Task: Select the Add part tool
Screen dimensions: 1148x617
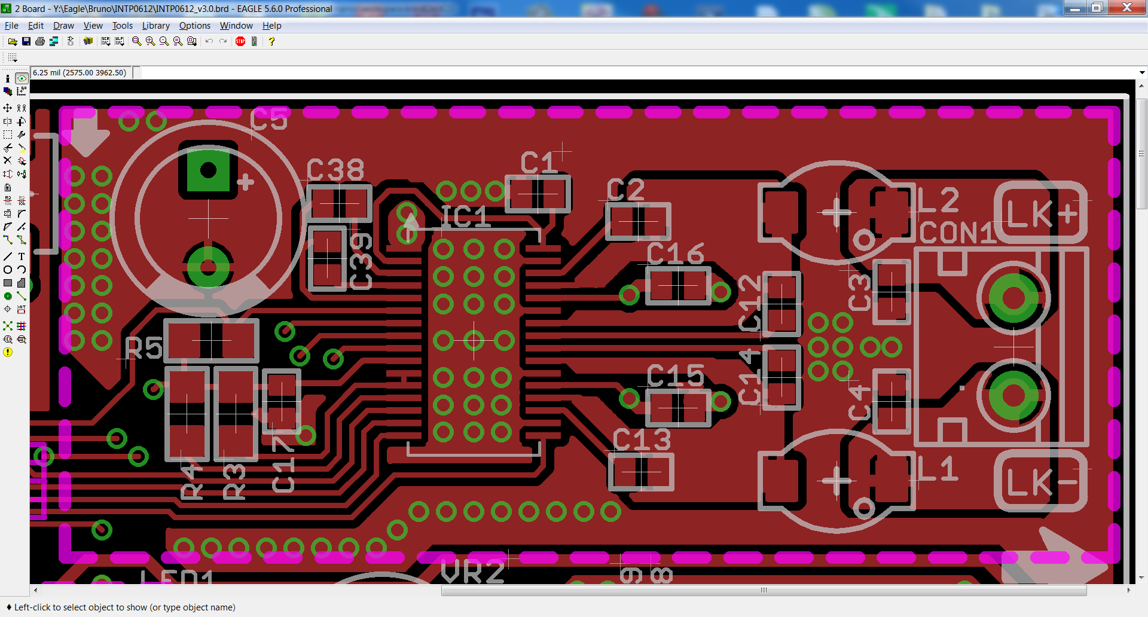Action: 22,161
